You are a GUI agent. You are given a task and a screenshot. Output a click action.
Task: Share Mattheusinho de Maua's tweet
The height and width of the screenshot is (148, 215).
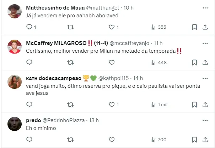tap(205, 27)
